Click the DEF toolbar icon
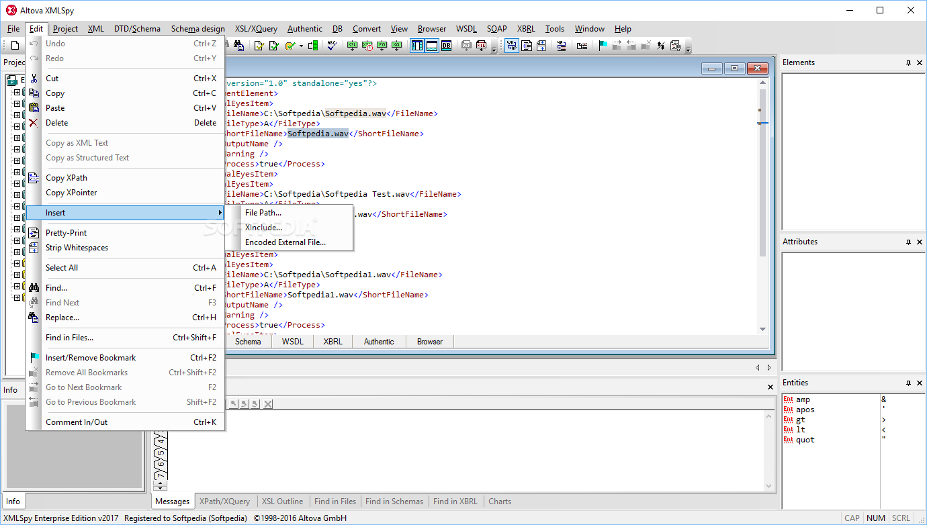 coord(466,46)
